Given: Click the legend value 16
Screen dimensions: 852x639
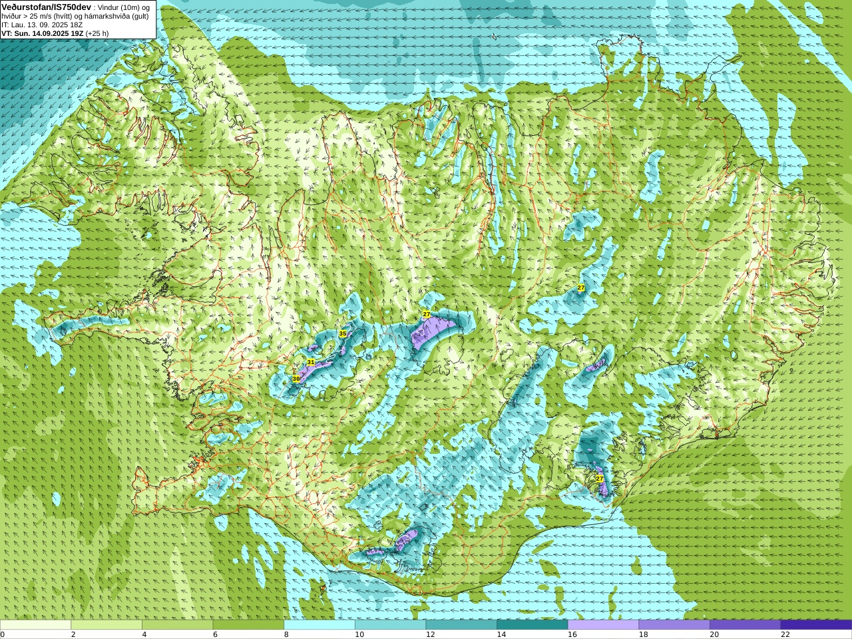Looking at the screenshot, I should [x=572, y=634].
